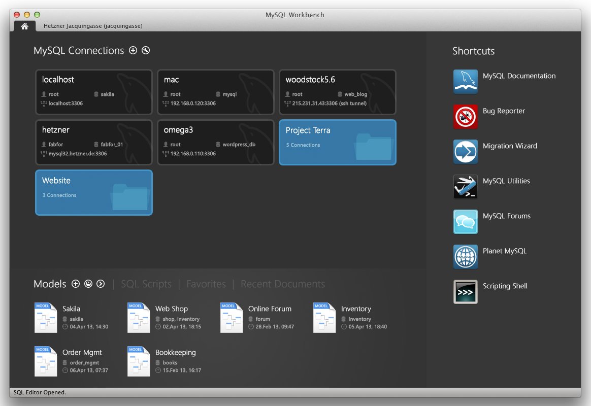Click the 'SQL Editor Opened.' status message
The image size is (591, 406).
click(40, 392)
